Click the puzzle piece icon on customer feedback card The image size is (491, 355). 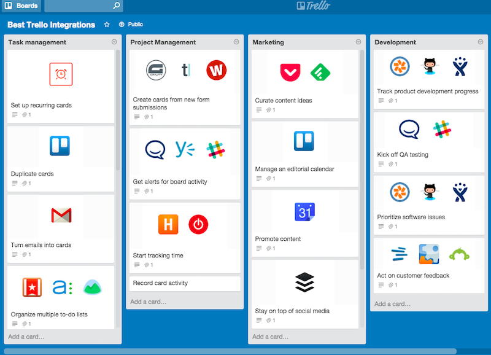[x=429, y=254]
